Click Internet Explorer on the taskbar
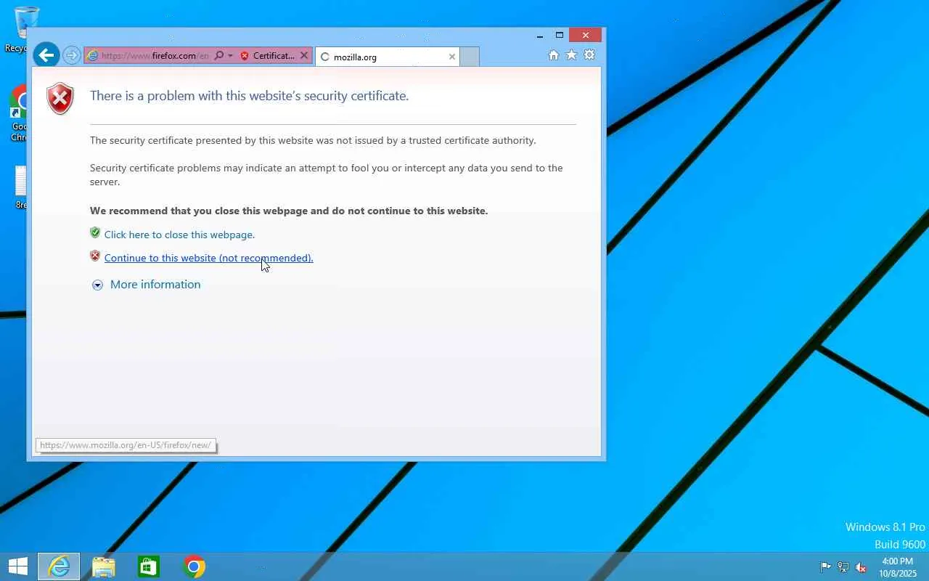 point(59,566)
